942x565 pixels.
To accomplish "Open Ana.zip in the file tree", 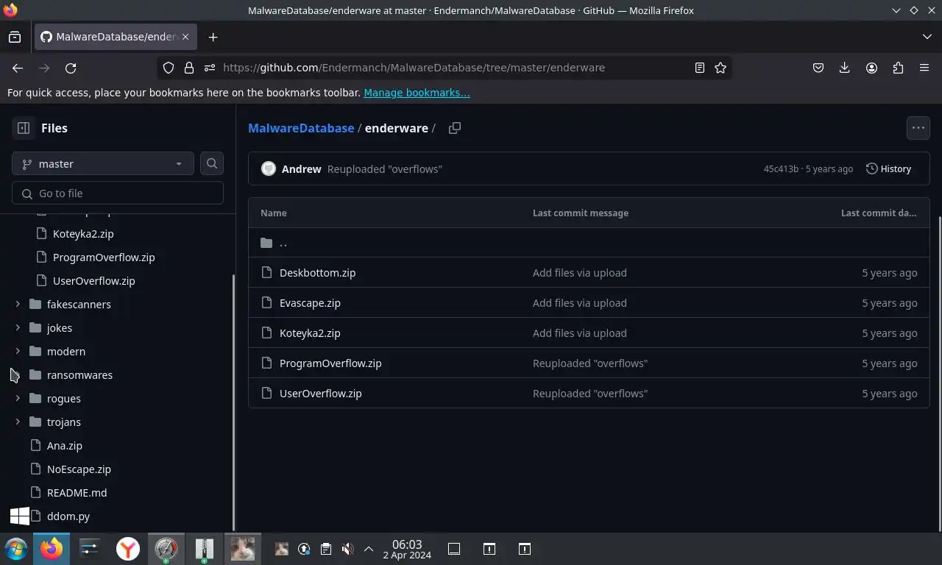I will pos(65,445).
